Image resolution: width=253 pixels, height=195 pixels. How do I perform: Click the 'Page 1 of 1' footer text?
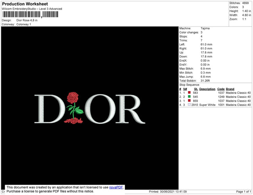(x=243, y=192)
